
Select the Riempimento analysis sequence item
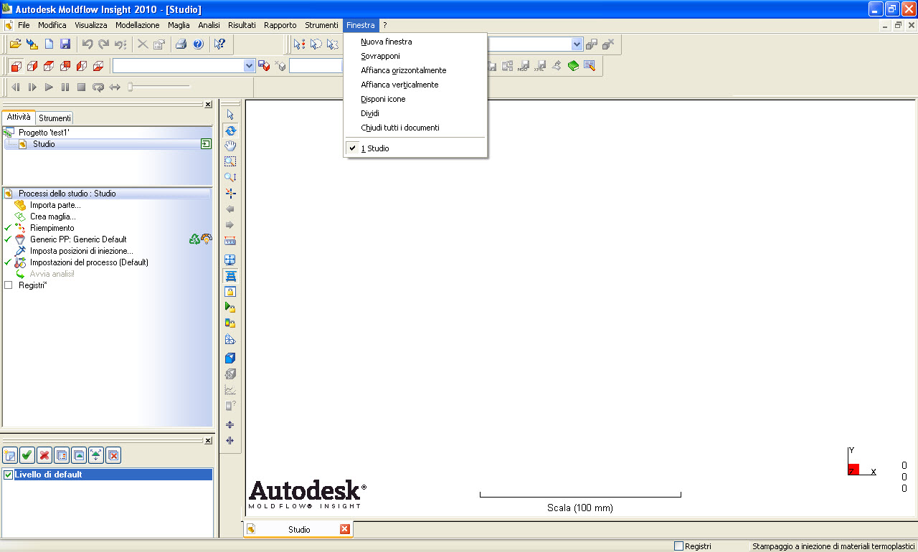click(x=52, y=228)
